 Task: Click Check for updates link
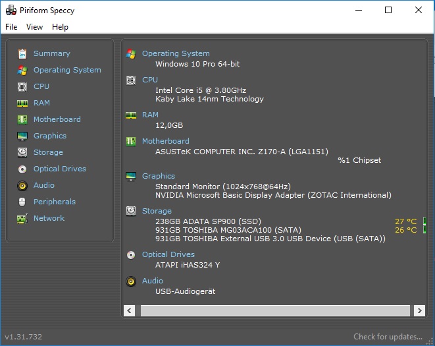pos(388,337)
